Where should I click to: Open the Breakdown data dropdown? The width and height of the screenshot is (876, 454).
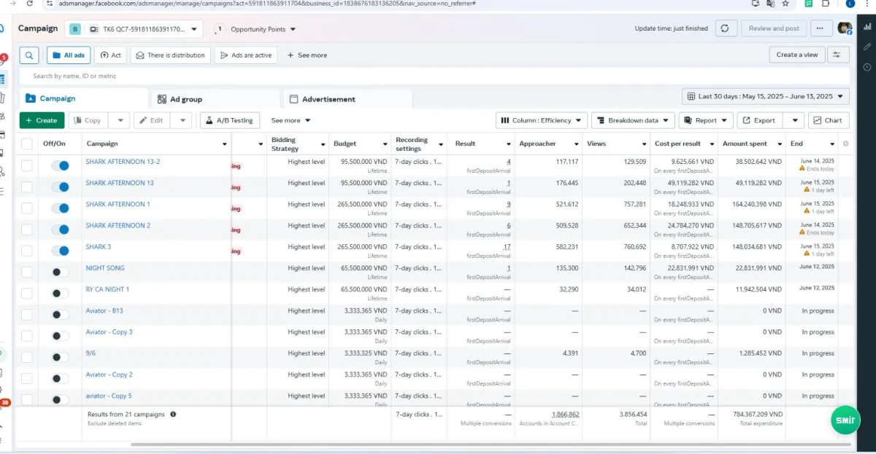(632, 120)
